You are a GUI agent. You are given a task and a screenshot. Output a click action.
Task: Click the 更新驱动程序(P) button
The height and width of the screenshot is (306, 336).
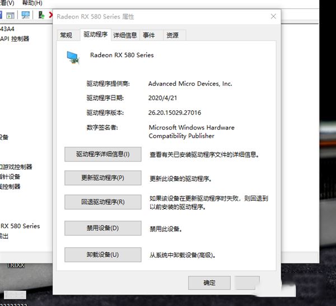103,178
